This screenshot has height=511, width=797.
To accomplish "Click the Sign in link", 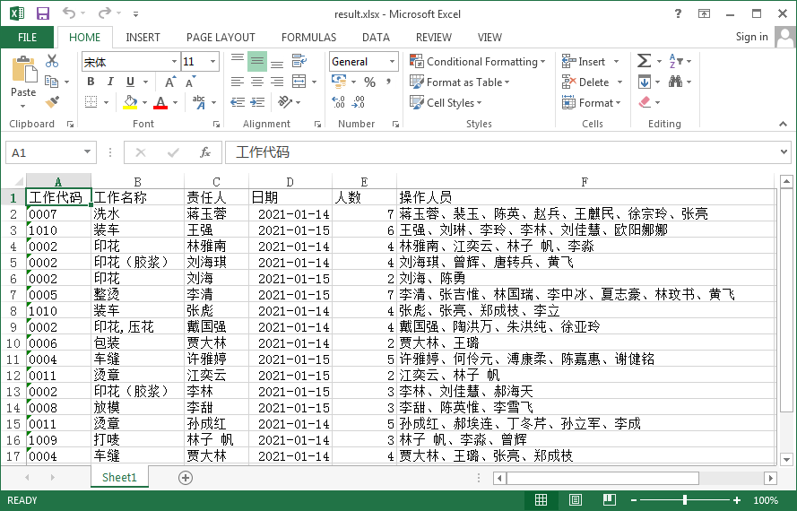I will [751, 37].
